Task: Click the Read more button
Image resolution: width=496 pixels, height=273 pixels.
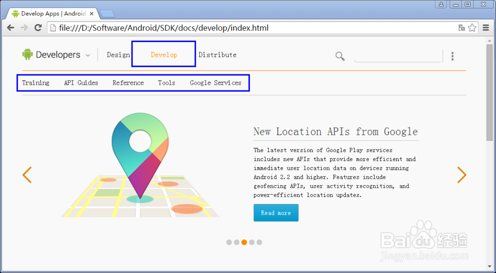Action: point(276,213)
